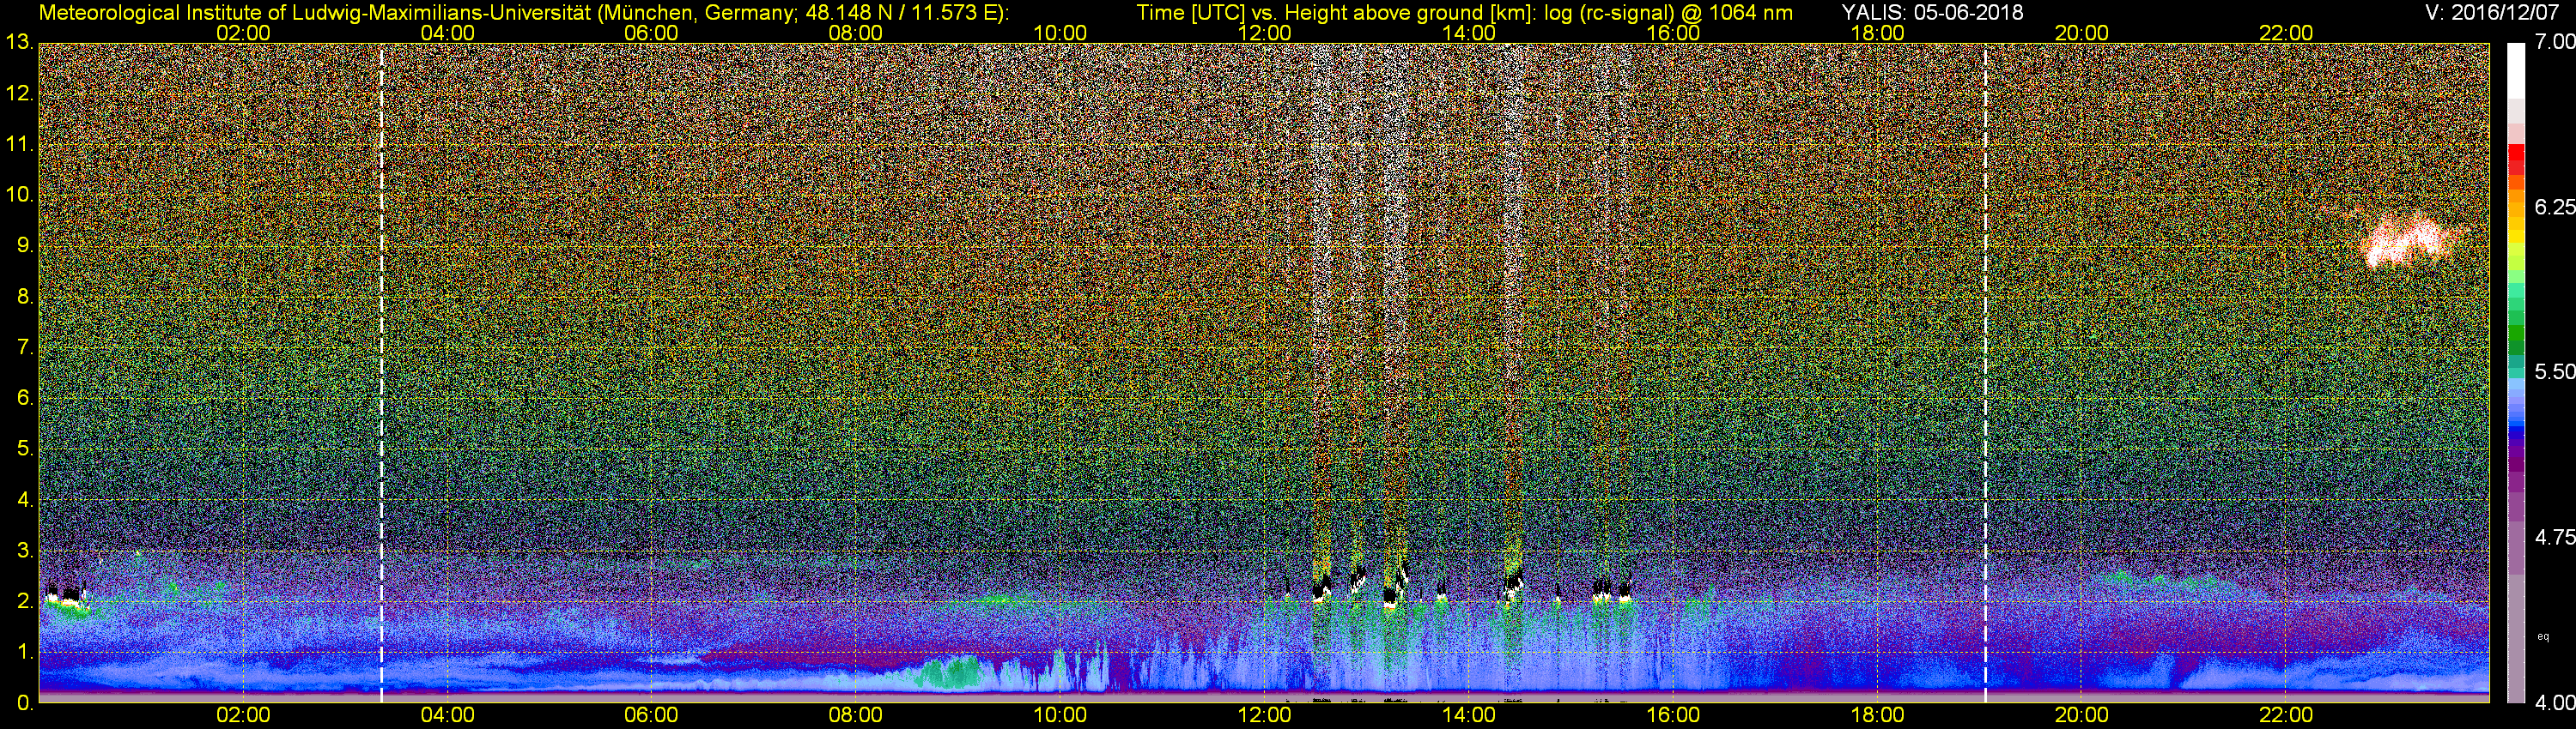Viewport: 2576px width, 729px height.
Task: Click the 20:00 label on the bottom time axis
Action: [2082, 716]
